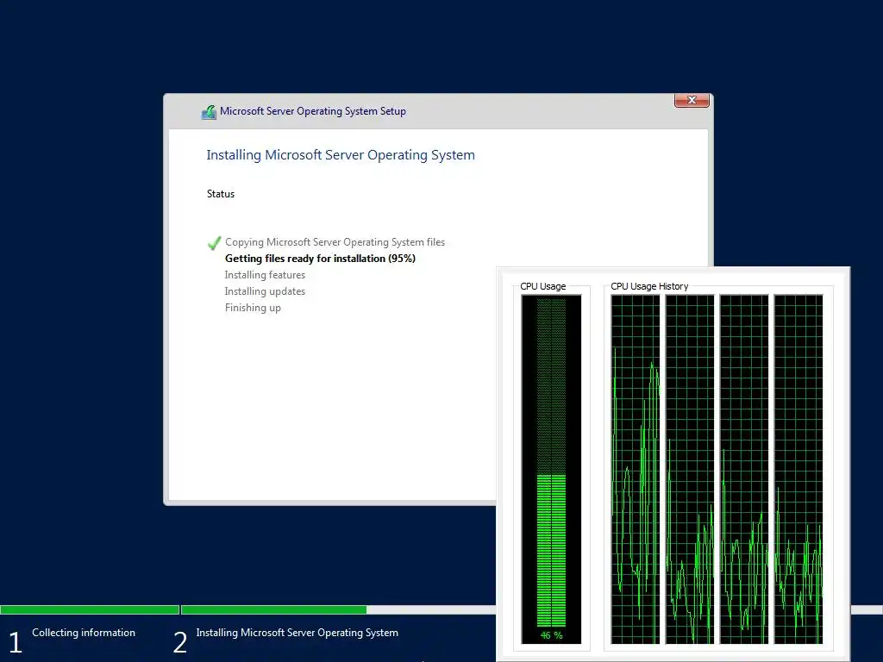Click the 'Finishing up' step
The height and width of the screenshot is (662, 883).
tap(253, 308)
